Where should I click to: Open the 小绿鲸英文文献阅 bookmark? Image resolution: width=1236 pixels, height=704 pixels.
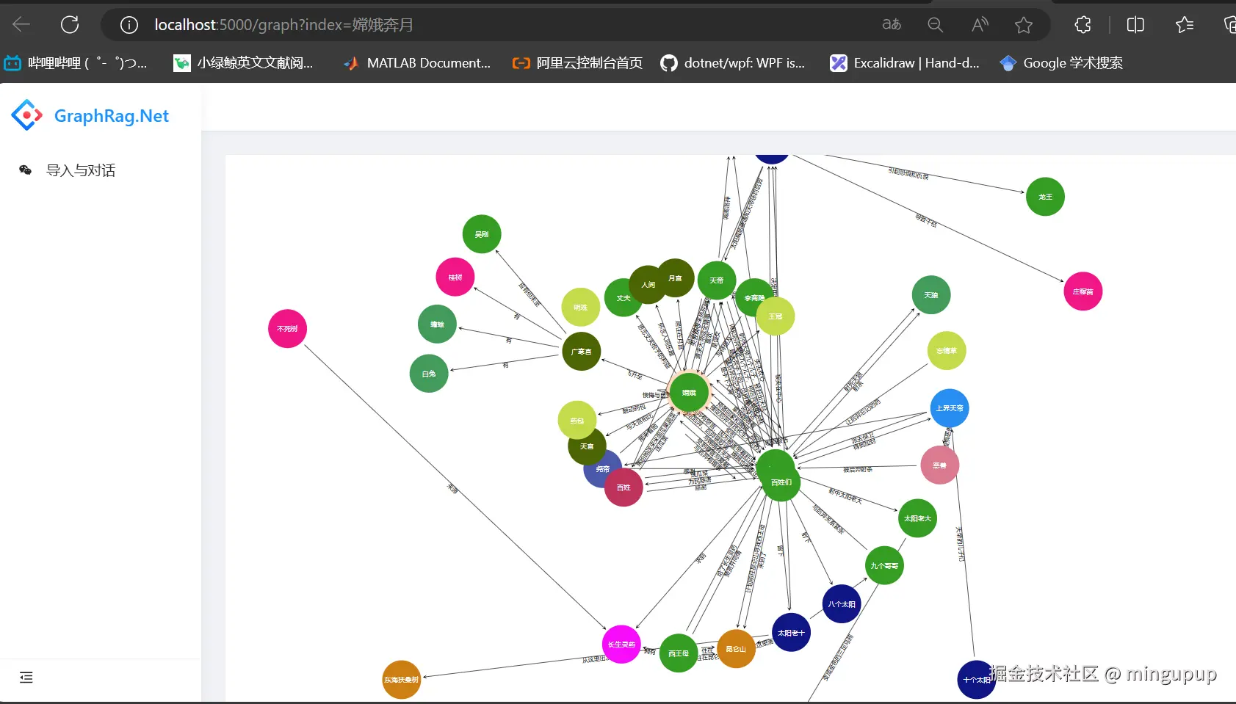pos(243,63)
